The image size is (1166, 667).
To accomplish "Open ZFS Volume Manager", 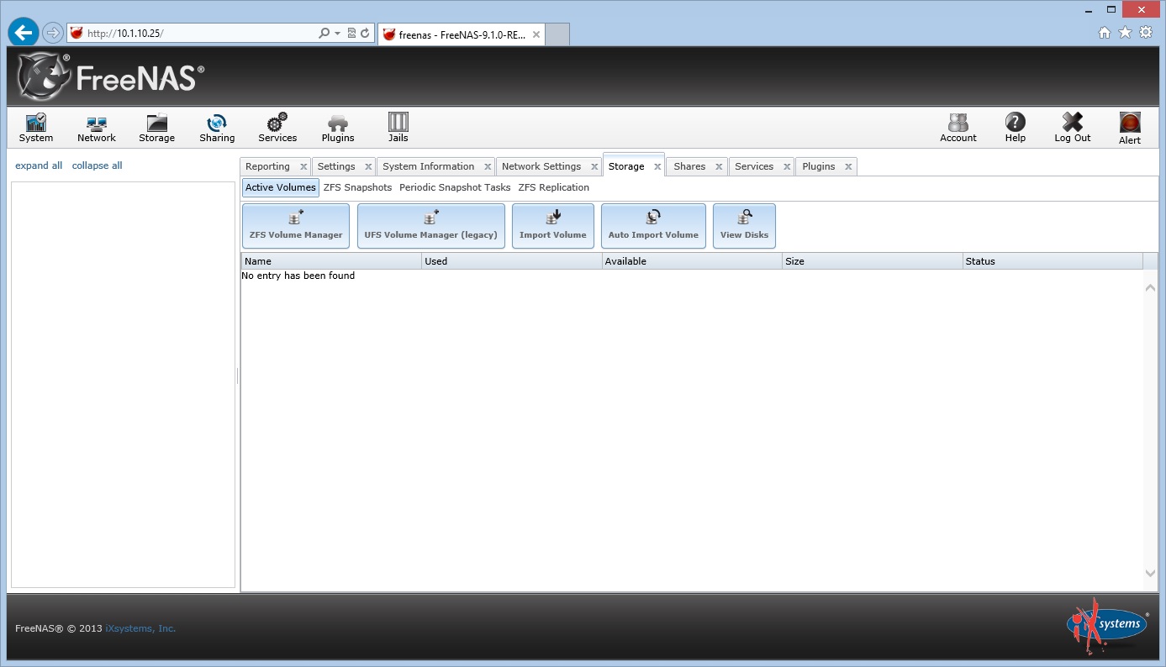I will pyautogui.click(x=296, y=226).
